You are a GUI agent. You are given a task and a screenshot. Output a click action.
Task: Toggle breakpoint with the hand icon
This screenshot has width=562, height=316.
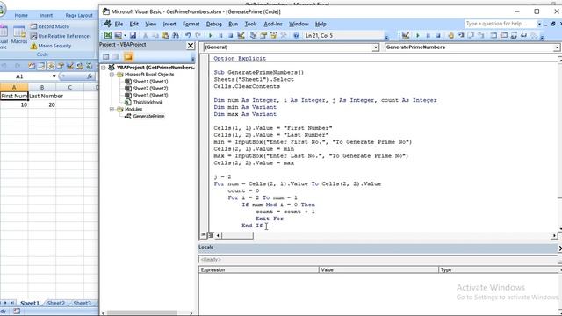(x=450, y=35)
